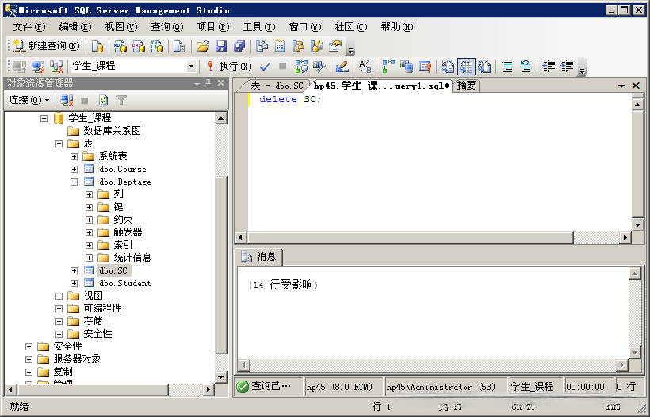Image resolution: width=650 pixels, height=417 pixels.
Task: Click the Save All icon
Action: click(239, 46)
